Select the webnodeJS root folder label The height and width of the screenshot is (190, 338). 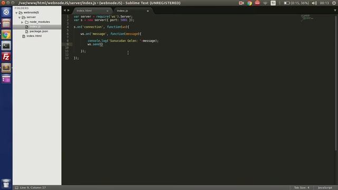click(x=31, y=13)
